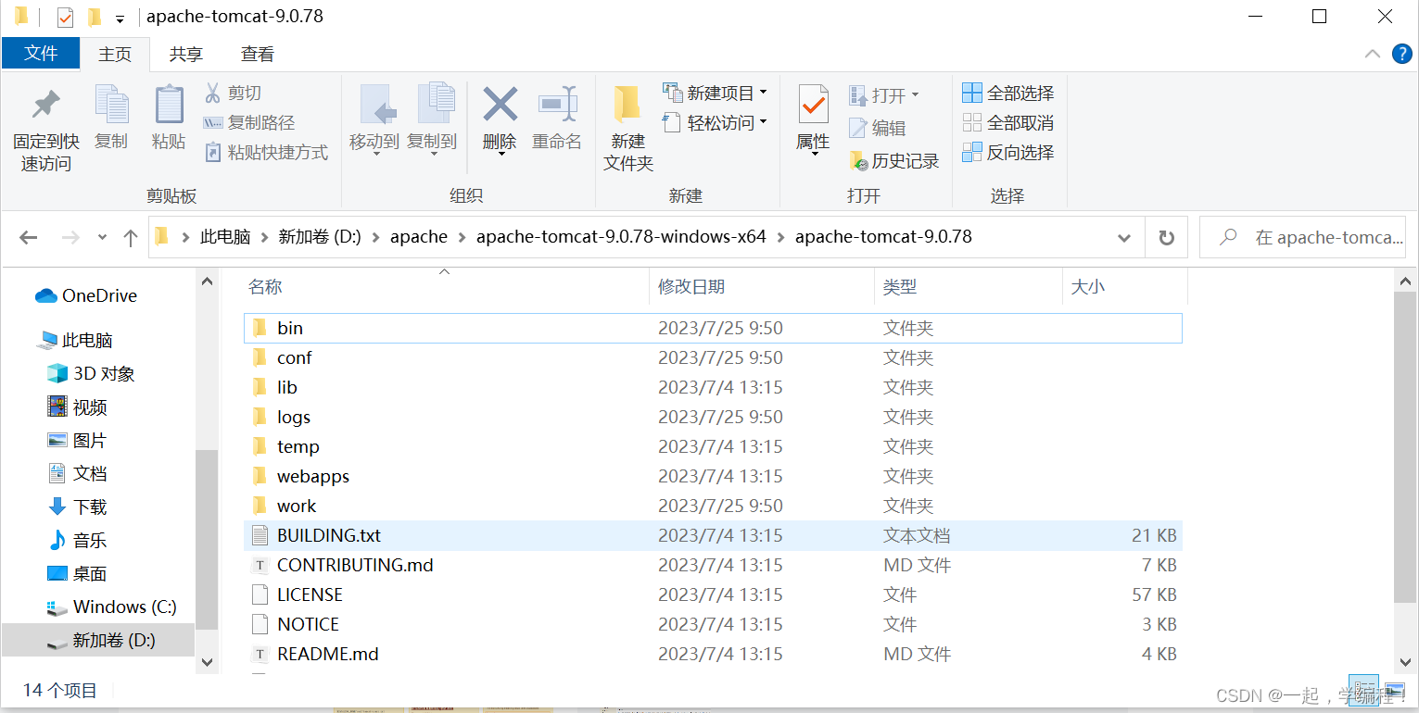Select the CONTRIBUTING.md file
Screen dimensions: 1419x713
click(713, 565)
